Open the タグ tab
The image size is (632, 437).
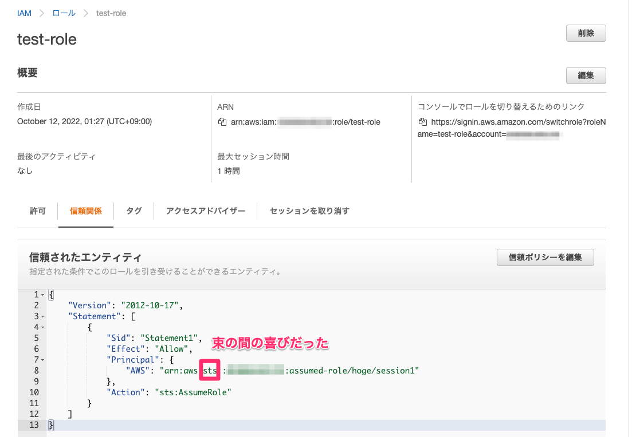[134, 210]
